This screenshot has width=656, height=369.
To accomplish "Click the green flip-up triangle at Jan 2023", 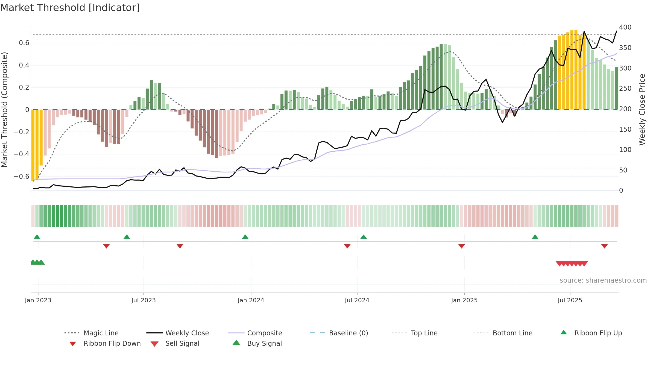I will [x=37, y=237].
